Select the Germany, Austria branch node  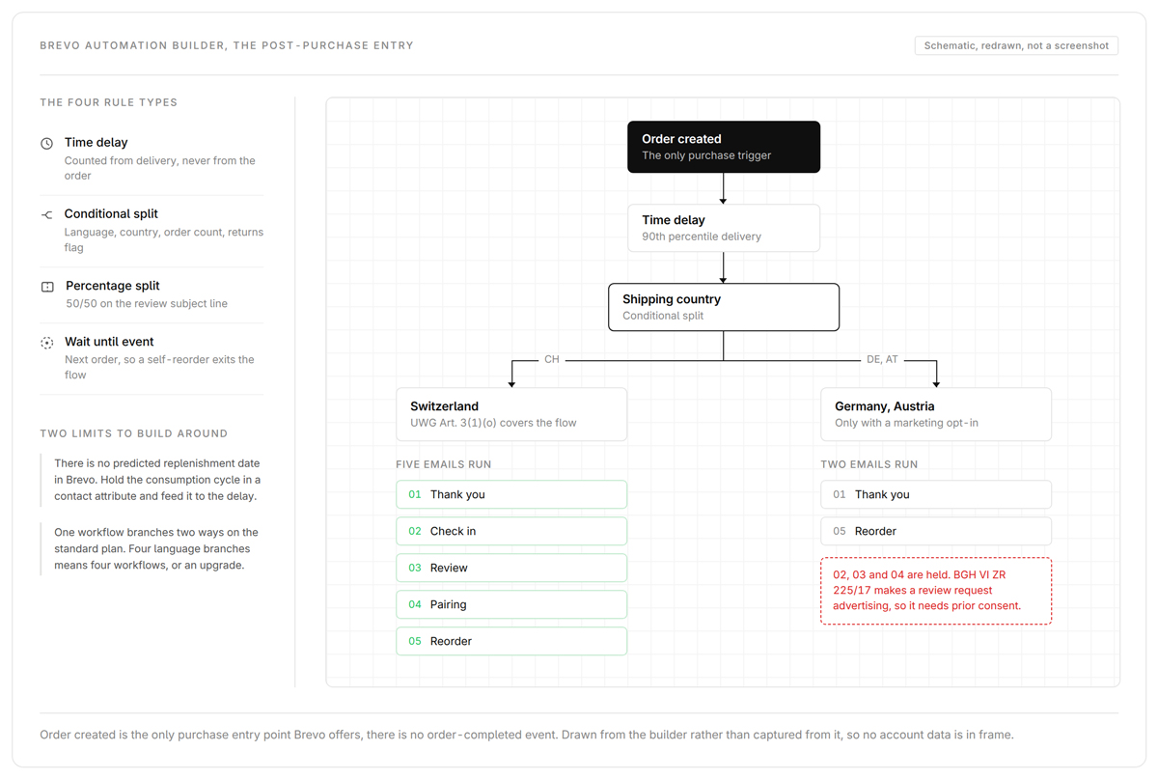pos(936,414)
